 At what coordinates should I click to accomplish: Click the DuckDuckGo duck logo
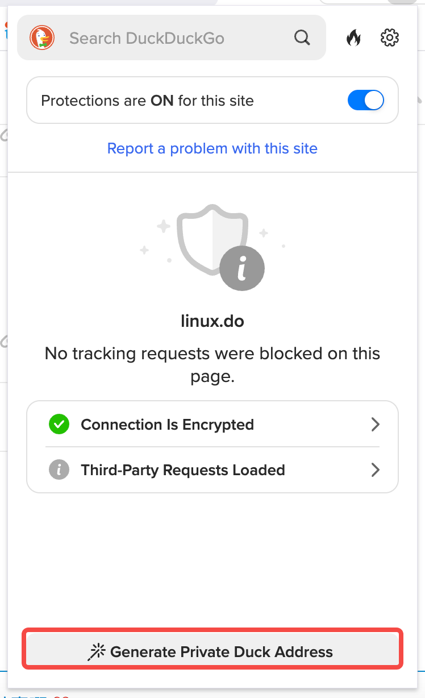coord(42,38)
